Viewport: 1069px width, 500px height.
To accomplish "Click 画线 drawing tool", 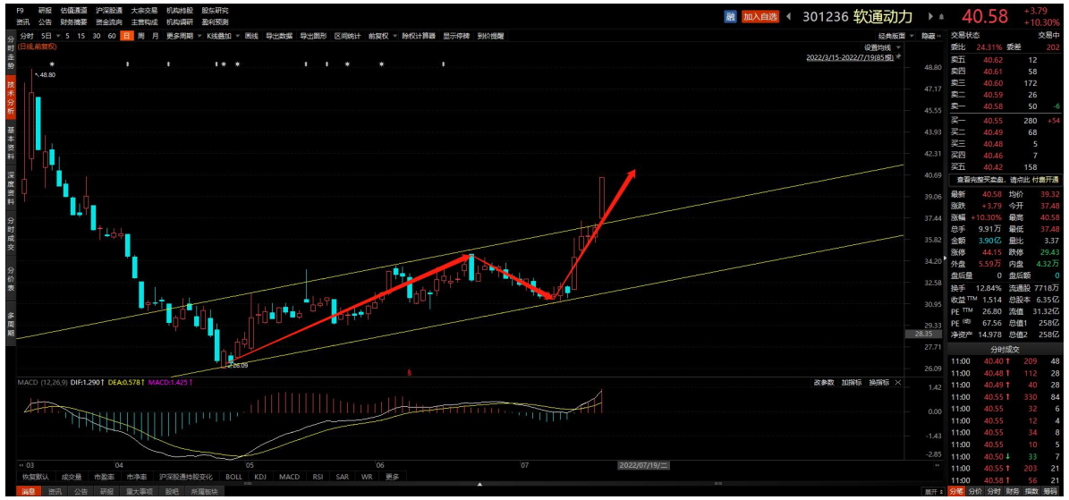I will coord(251,36).
